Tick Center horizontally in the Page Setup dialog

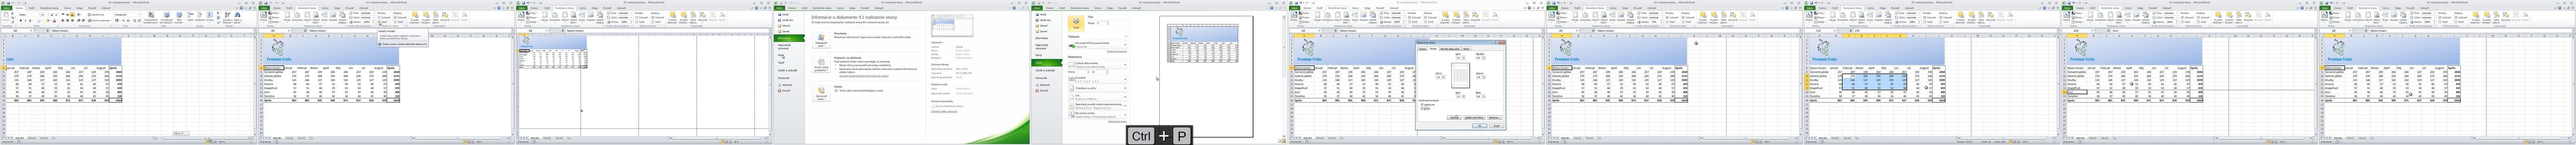1422,105
